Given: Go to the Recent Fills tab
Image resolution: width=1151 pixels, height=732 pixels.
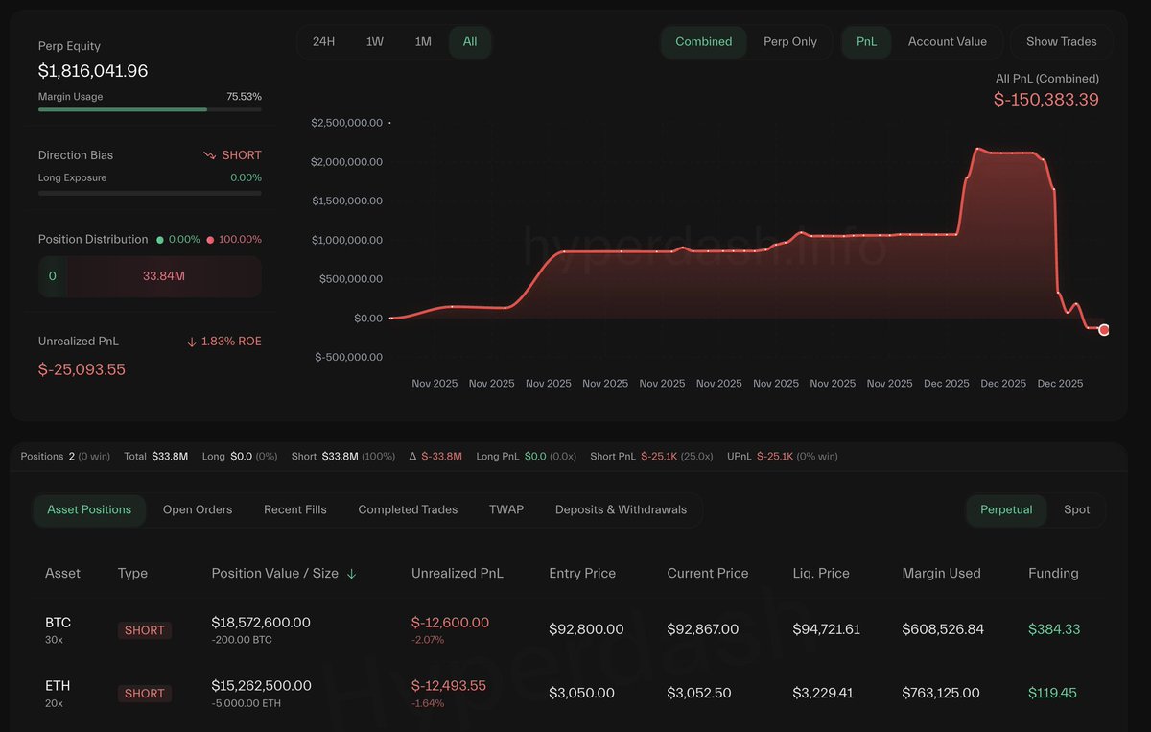Looking at the screenshot, I should pos(295,509).
